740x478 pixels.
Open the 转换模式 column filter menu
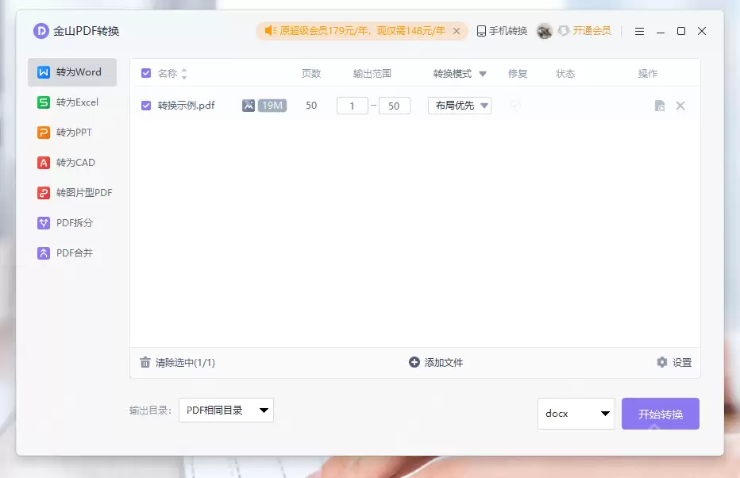tap(481, 73)
